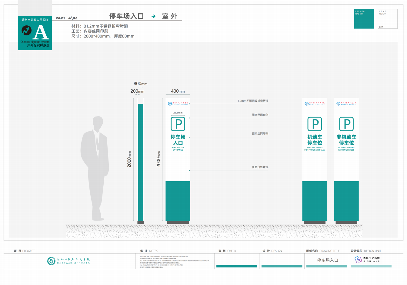Select the vertical '2000mm' beside the front-view sign
The width and height of the screenshot is (407, 285).
[158, 159]
